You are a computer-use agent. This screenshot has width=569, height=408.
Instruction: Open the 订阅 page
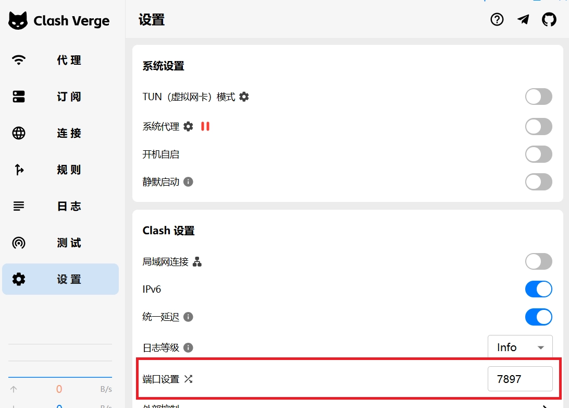tap(60, 97)
